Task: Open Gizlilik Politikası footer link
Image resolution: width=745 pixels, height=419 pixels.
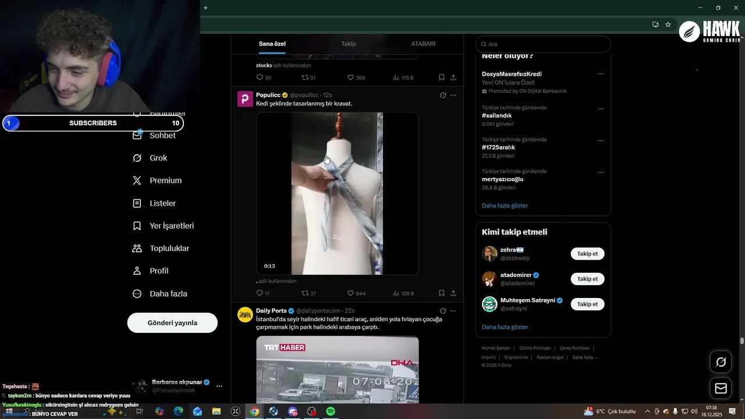Action: point(535,348)
